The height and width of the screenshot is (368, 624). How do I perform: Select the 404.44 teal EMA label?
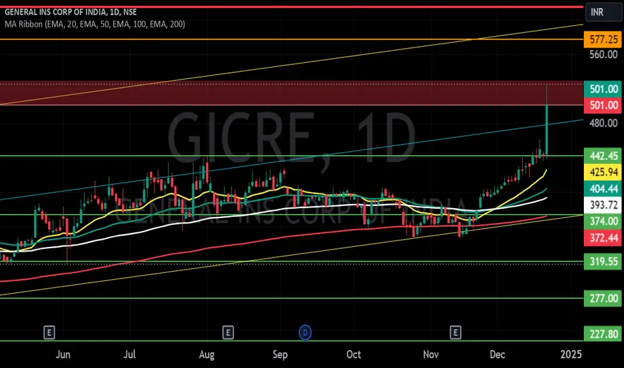603,189
